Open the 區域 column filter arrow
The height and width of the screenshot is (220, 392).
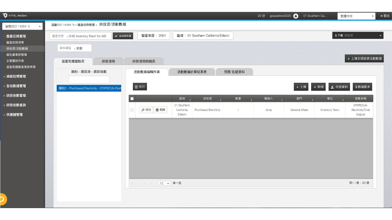point(190,100)
